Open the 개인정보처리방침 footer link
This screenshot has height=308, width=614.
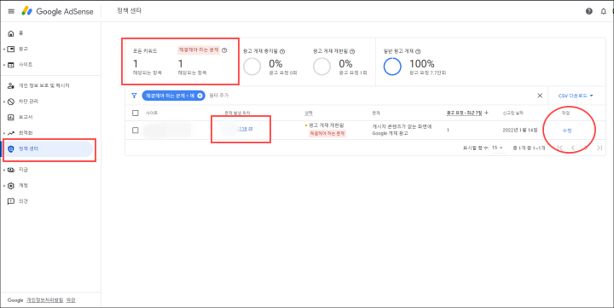pos(44,299)
